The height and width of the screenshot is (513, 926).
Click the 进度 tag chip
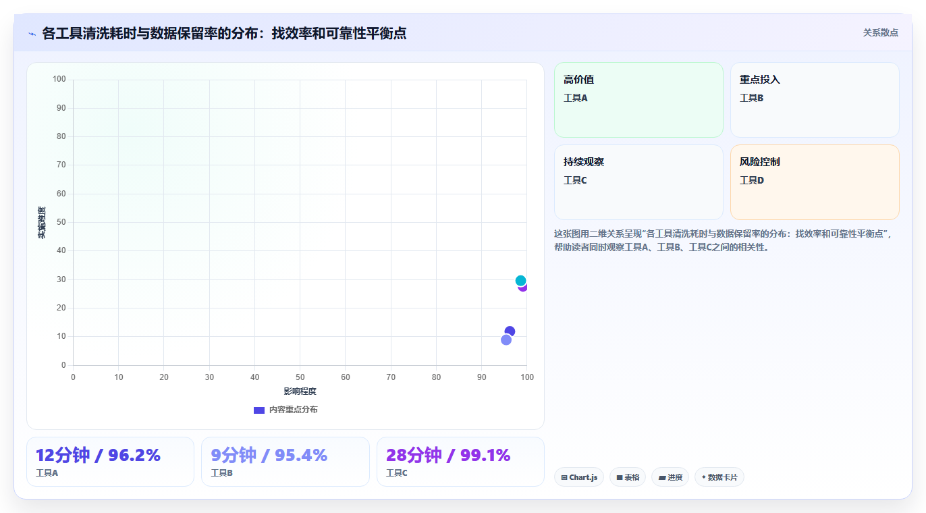point(670,477)
